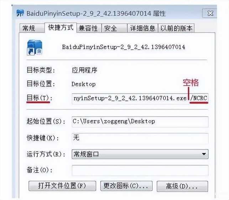The width and height of the screenshot is (229, 200).
Task: Open the 兼容性 tab
Action: point(89,28)
